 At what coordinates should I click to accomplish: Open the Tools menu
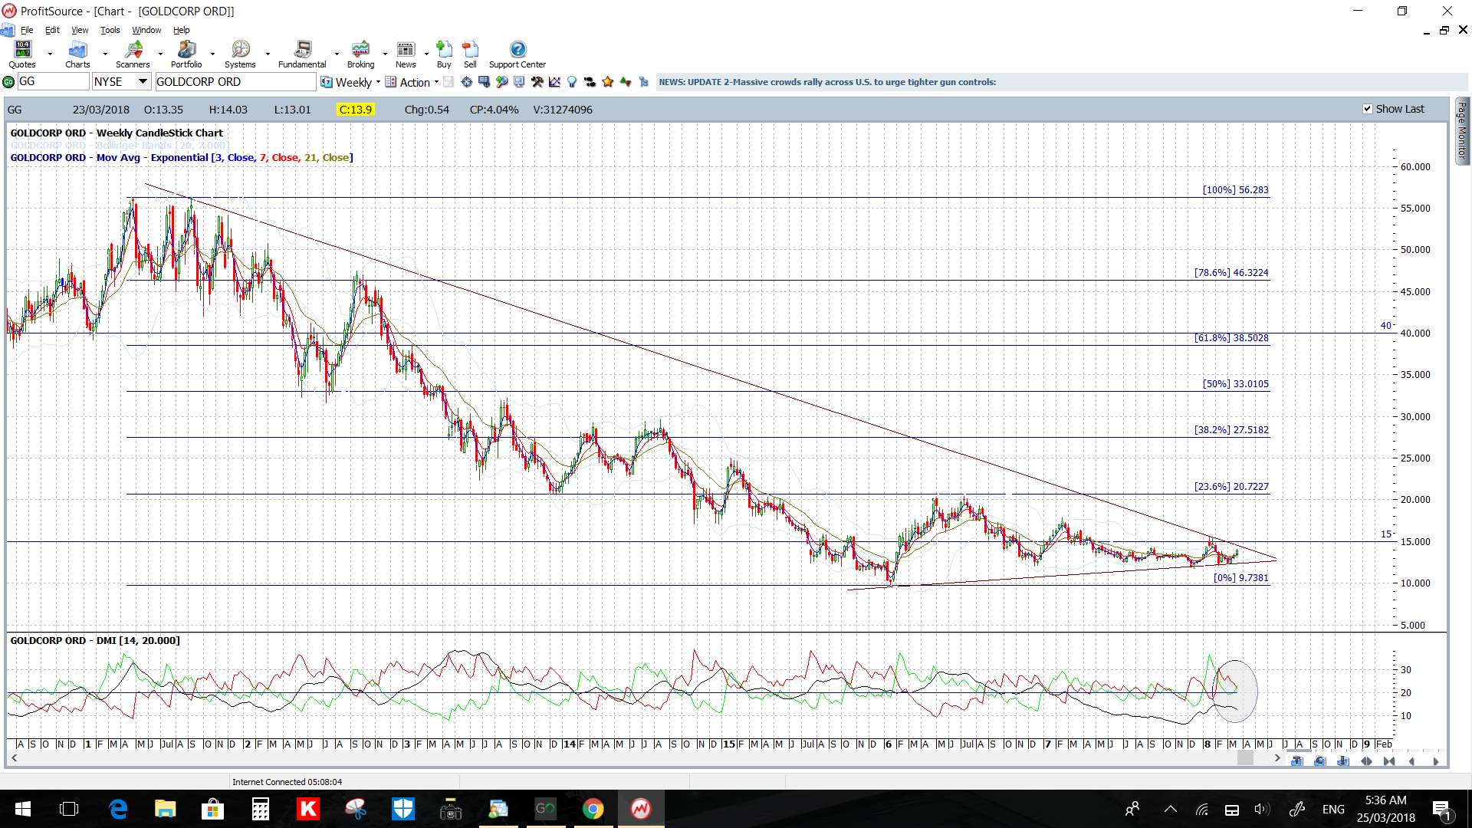click(x=110, y=30)
